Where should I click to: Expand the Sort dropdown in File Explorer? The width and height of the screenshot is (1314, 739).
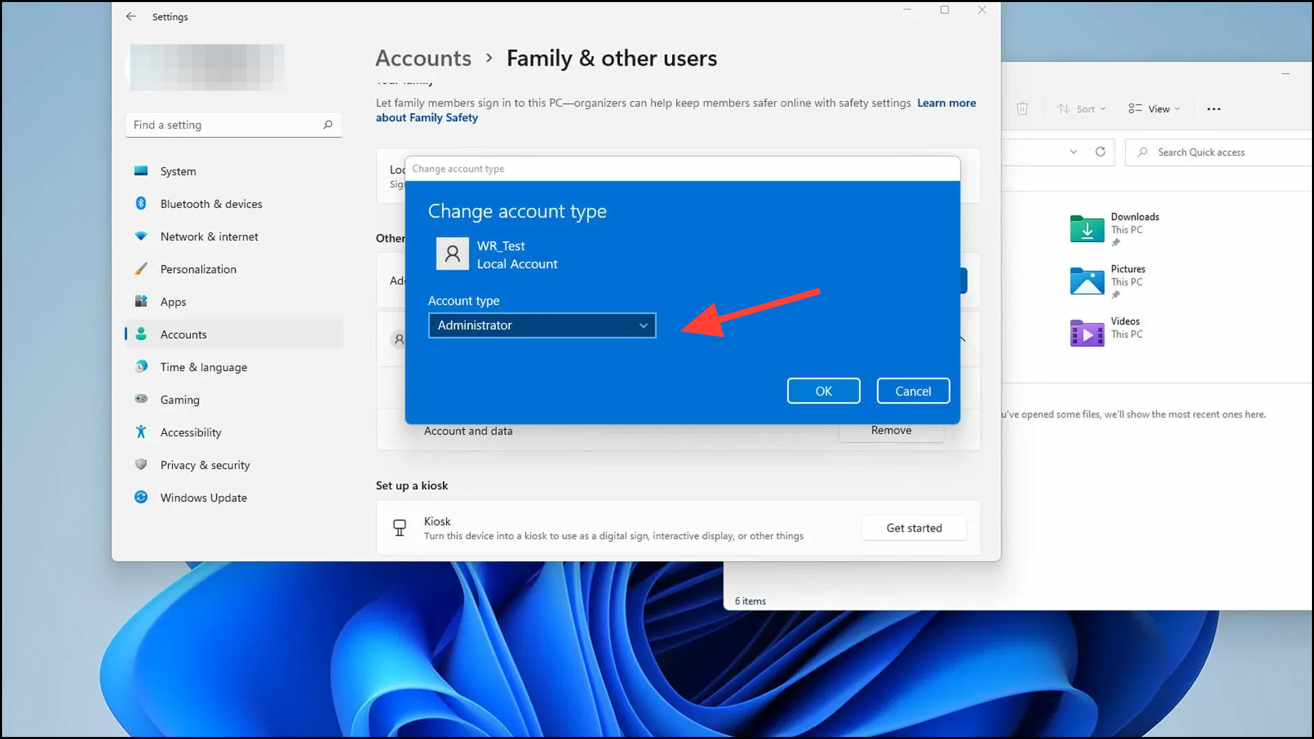(x=1081, y=109)
